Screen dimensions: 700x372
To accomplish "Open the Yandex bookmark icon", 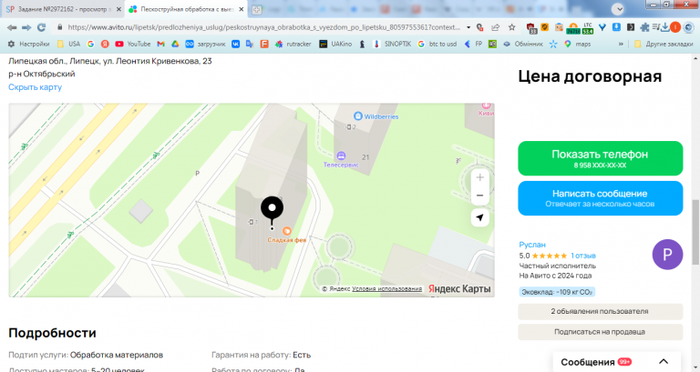I will (105, 44).
